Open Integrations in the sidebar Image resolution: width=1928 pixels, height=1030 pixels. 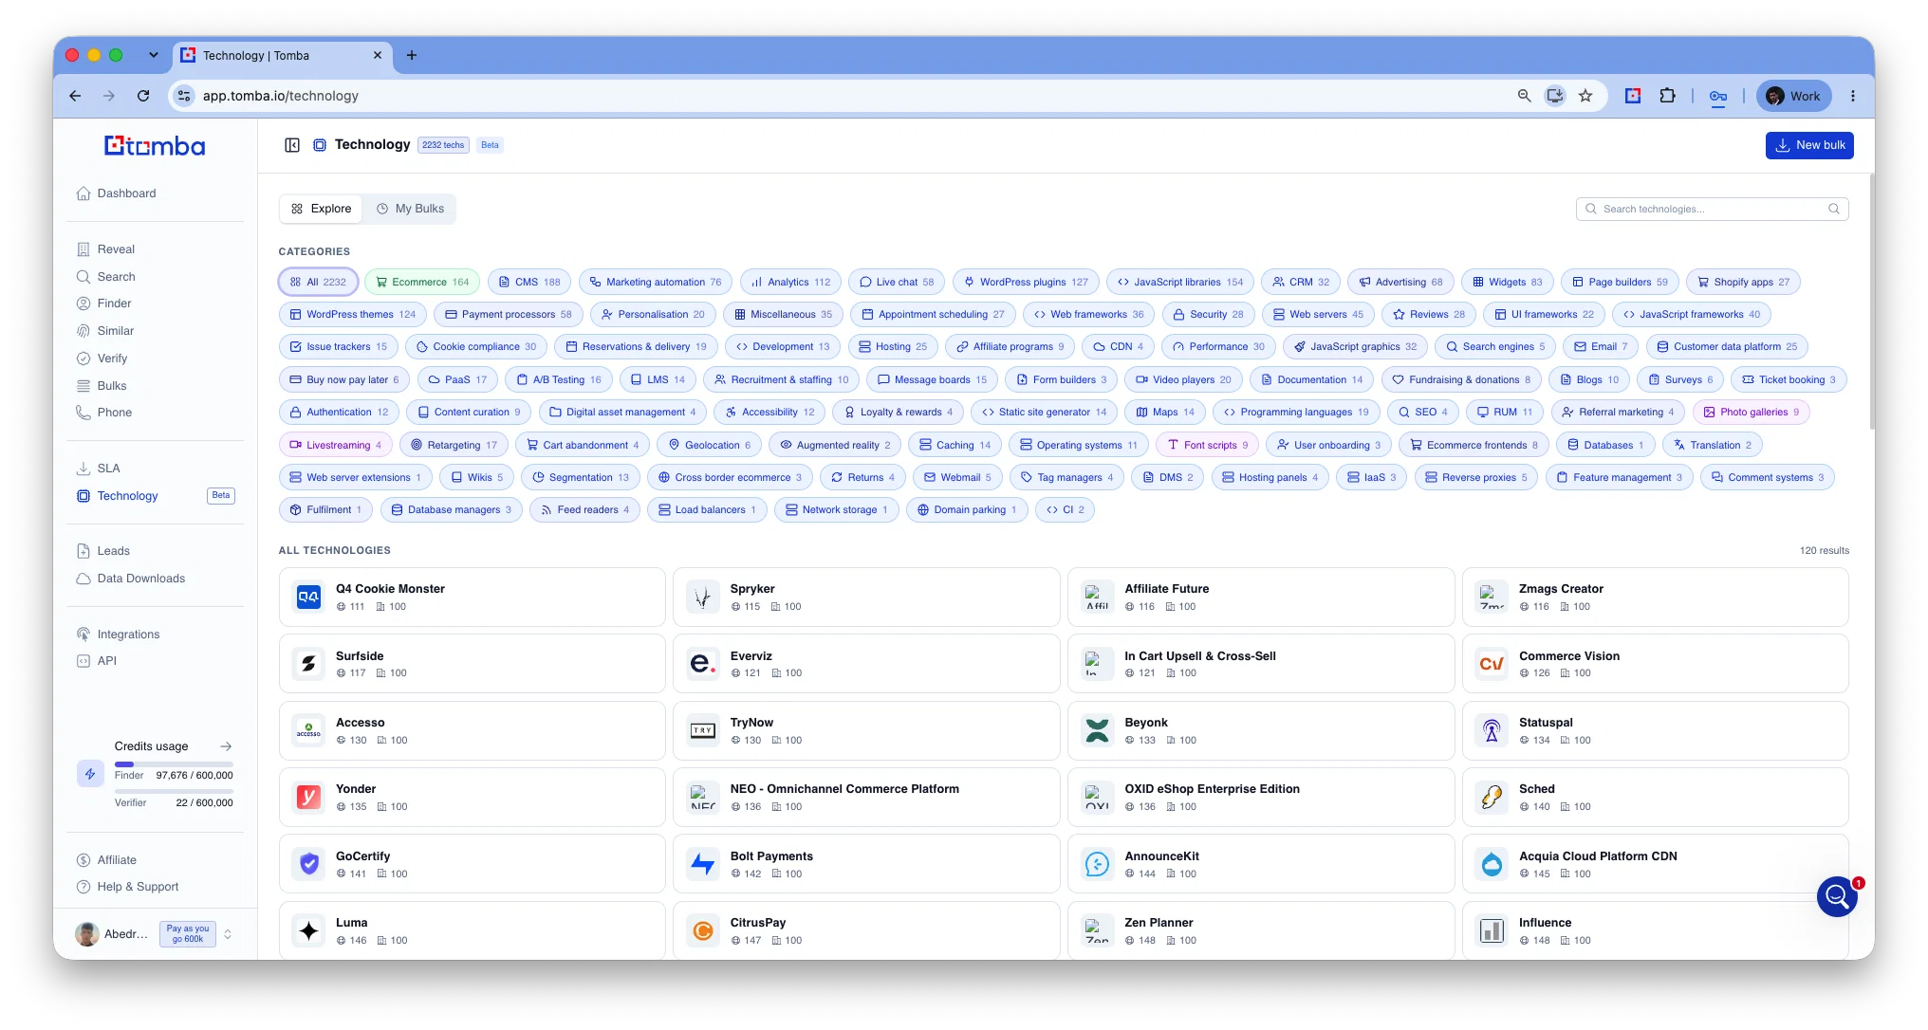[x=128, y=635]
